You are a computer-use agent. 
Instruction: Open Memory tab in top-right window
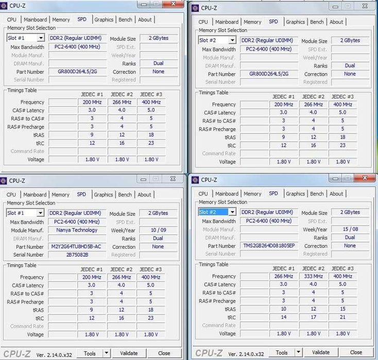pos(253,22)
